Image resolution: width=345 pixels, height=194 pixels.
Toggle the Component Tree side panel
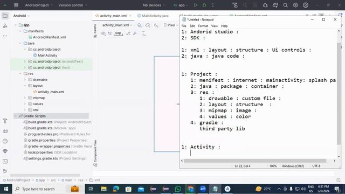95,153
